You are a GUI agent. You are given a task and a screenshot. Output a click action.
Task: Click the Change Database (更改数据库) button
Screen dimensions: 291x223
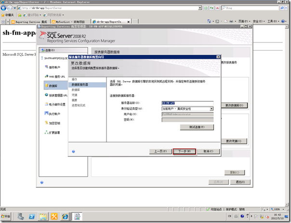tap(234, 105)
